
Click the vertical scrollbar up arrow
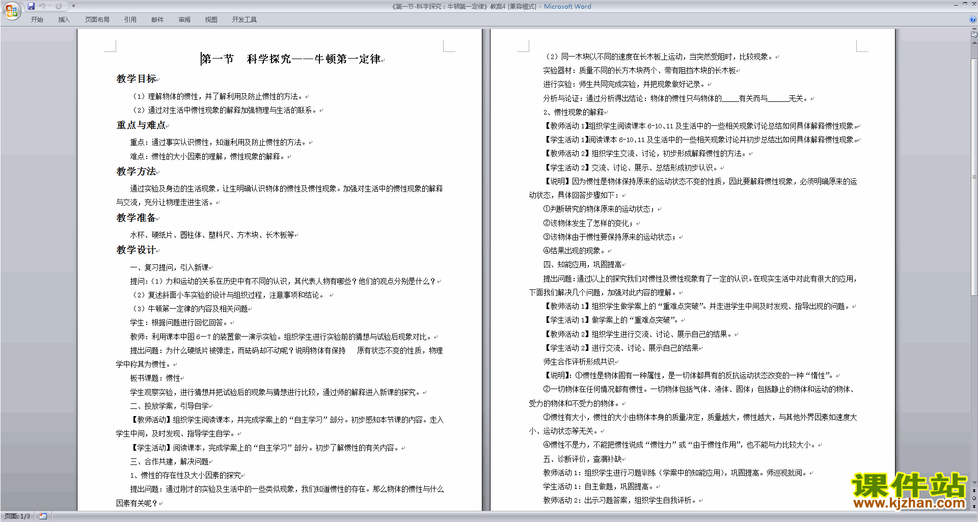click(974, 43)
